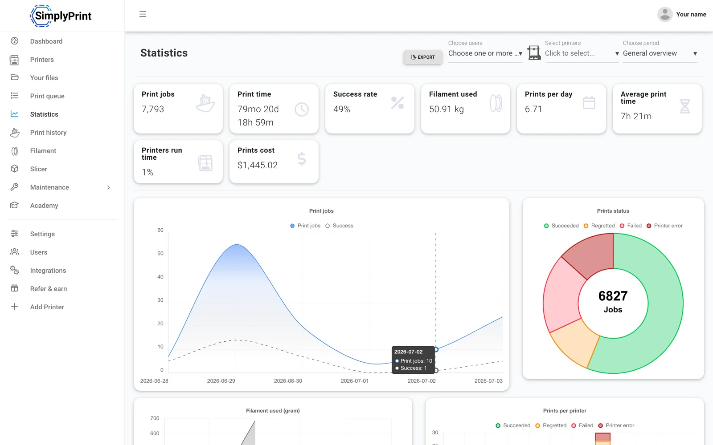Navigate to Slicer
This screenshot has height=445, width=713.
coord(38,169)
